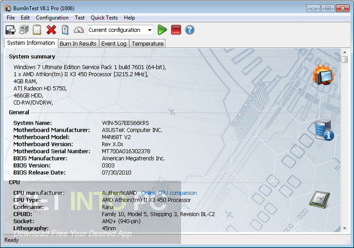The image size is (354, 248).
Task: Click the Rev X.0x motherboard version value
Action: (x=112, y=144)
